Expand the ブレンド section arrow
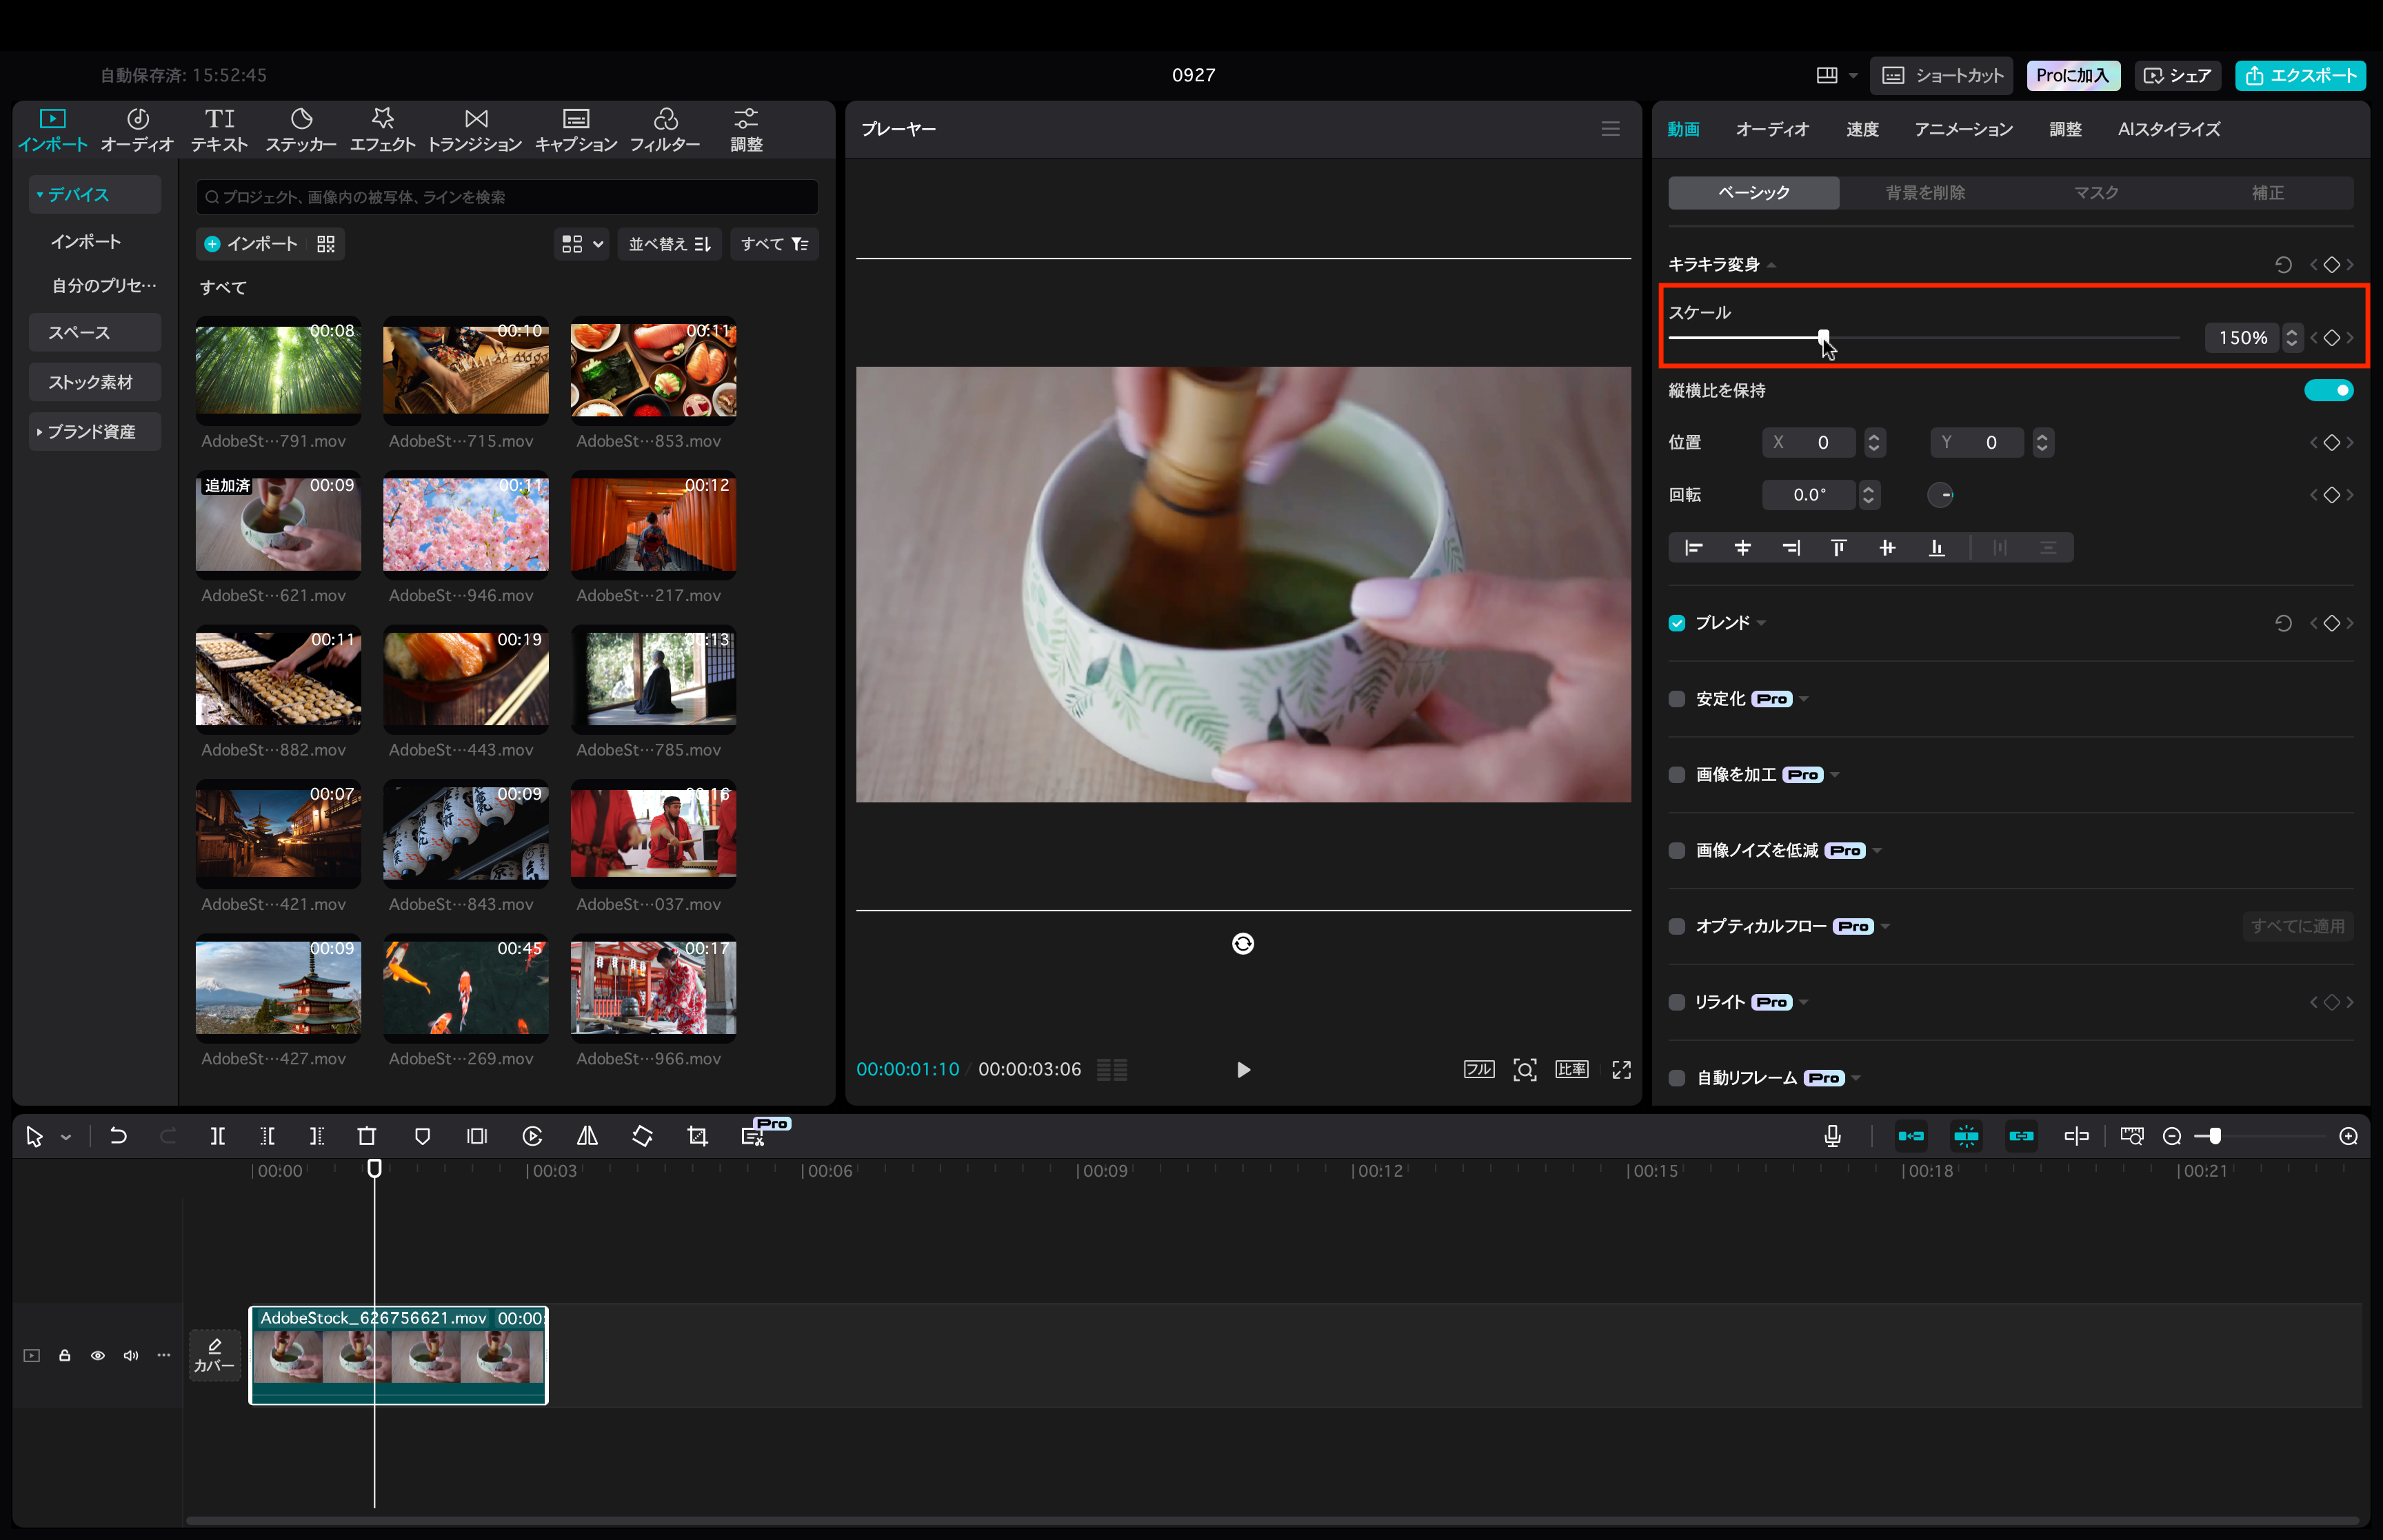Image resolution: width=2383 pixels, height=1540 pixels. point(1761,624)
